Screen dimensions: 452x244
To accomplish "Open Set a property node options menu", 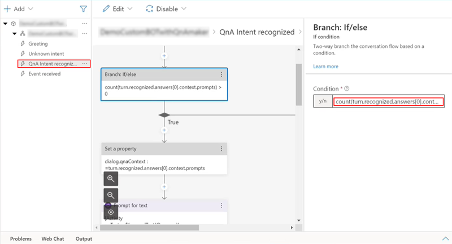I will coord(221,149).
